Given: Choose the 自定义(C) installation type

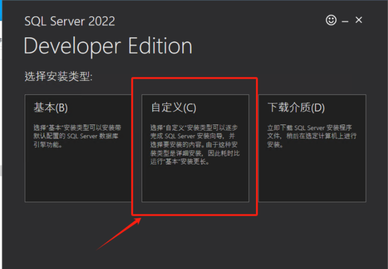Looking at the screenshot, I should (x=195, y=148).
